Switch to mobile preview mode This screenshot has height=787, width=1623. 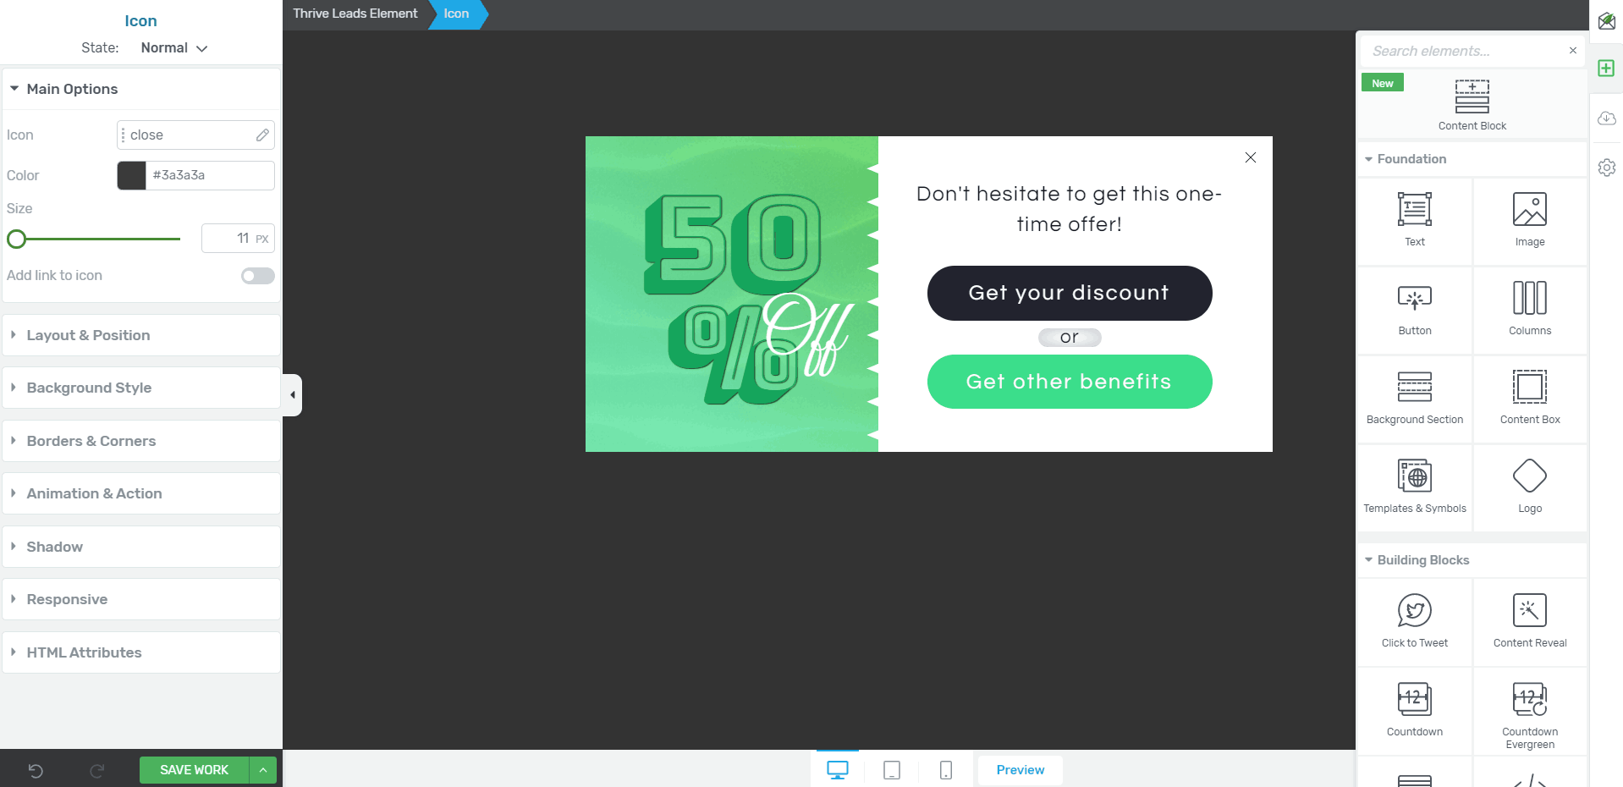coord(946,770)
